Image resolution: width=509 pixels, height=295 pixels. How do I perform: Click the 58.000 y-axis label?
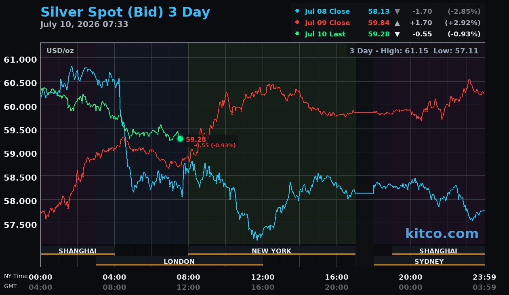20,201
